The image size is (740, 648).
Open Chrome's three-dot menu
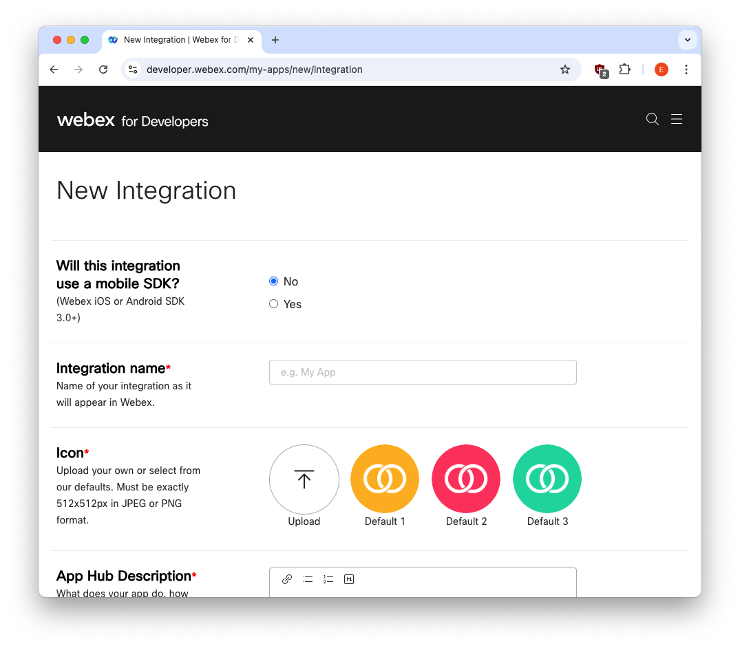point(686,69)
